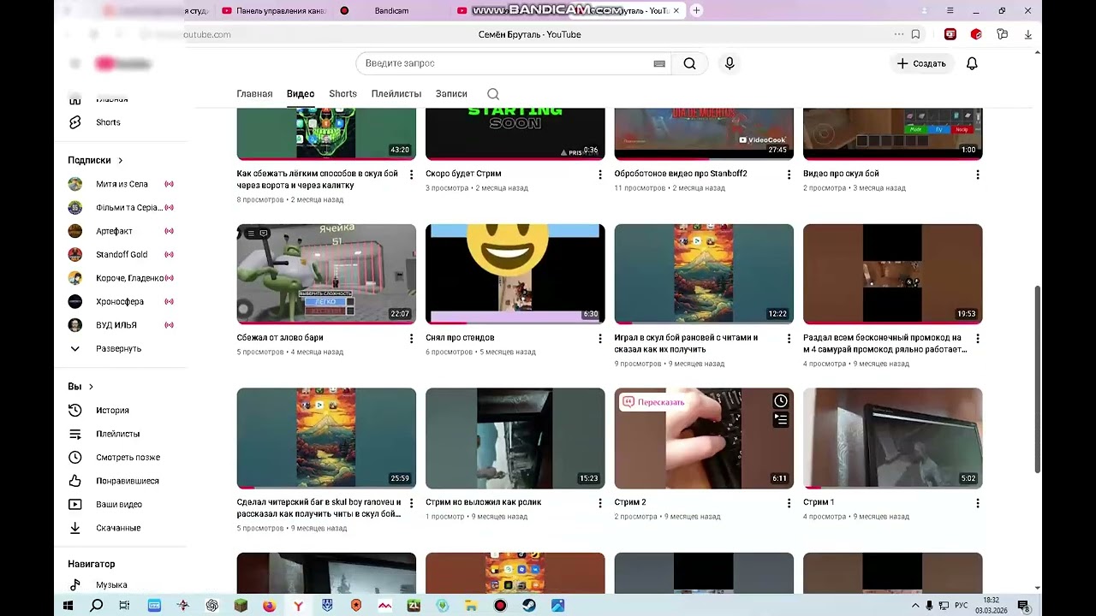1096x616 pixels.
Task: Click the Создать button
Action: tap(921, 63)
